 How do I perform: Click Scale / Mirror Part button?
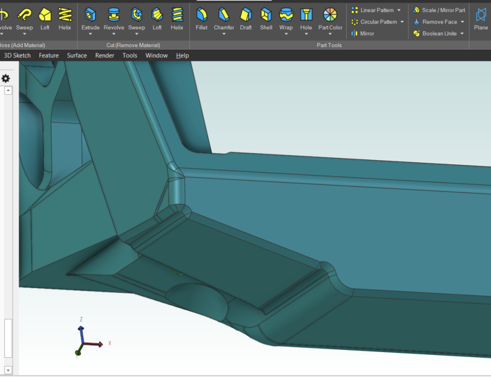click(x=439, y=10)
